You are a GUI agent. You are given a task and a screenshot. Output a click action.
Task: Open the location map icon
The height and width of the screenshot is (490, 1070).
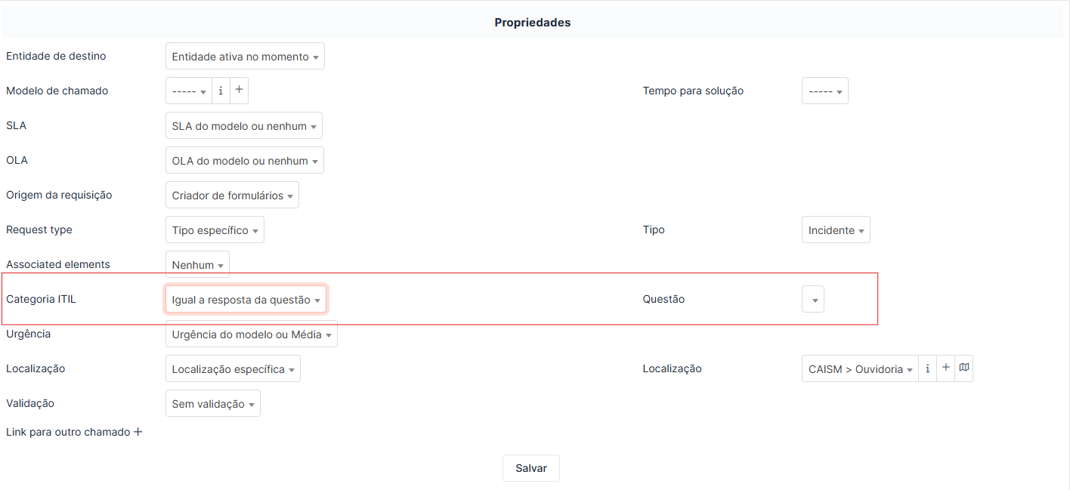click(x=963, y=368)
